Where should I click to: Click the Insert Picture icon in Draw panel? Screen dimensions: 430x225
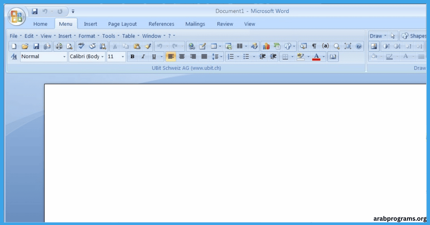[x=374, y=46]
